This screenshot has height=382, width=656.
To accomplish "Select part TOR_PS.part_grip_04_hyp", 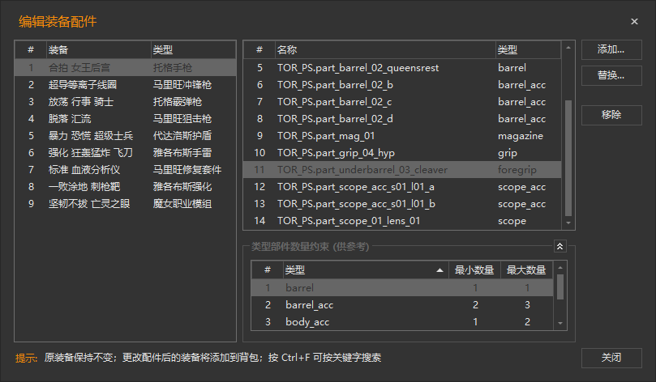I will point(335,153).
